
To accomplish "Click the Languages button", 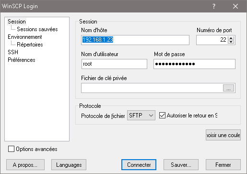I will pos(69,165).
